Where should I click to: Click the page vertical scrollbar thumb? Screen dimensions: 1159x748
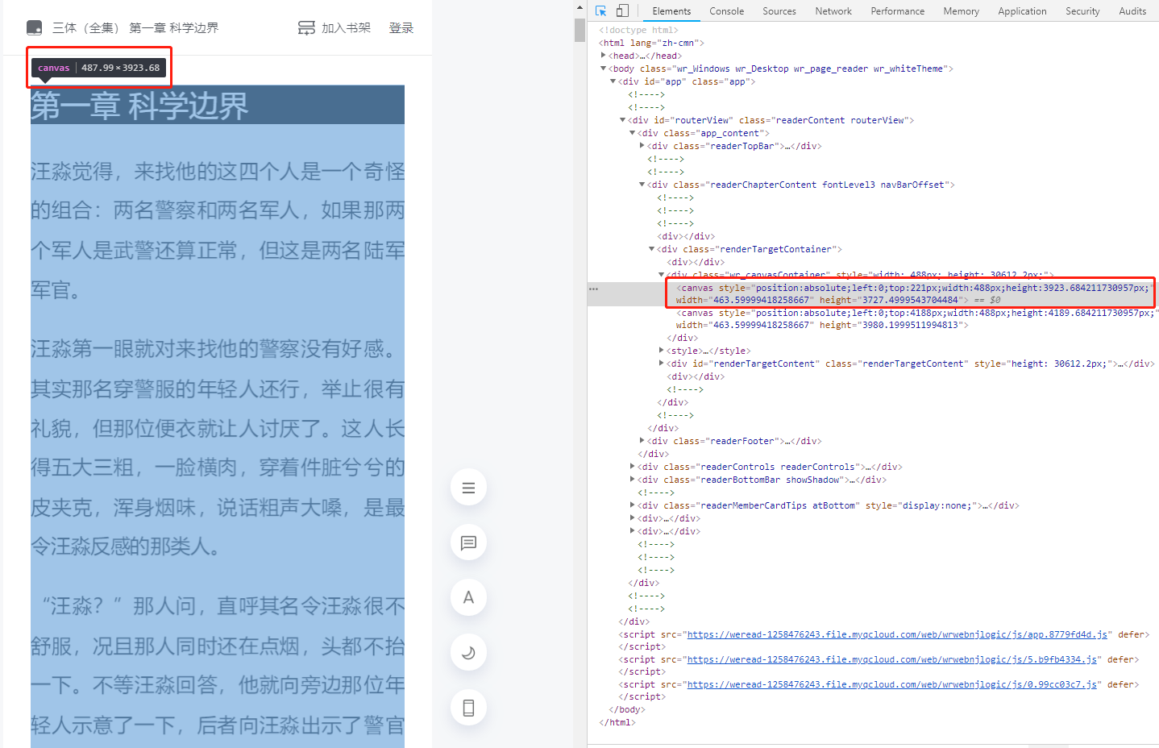click(x=579, y=29)
